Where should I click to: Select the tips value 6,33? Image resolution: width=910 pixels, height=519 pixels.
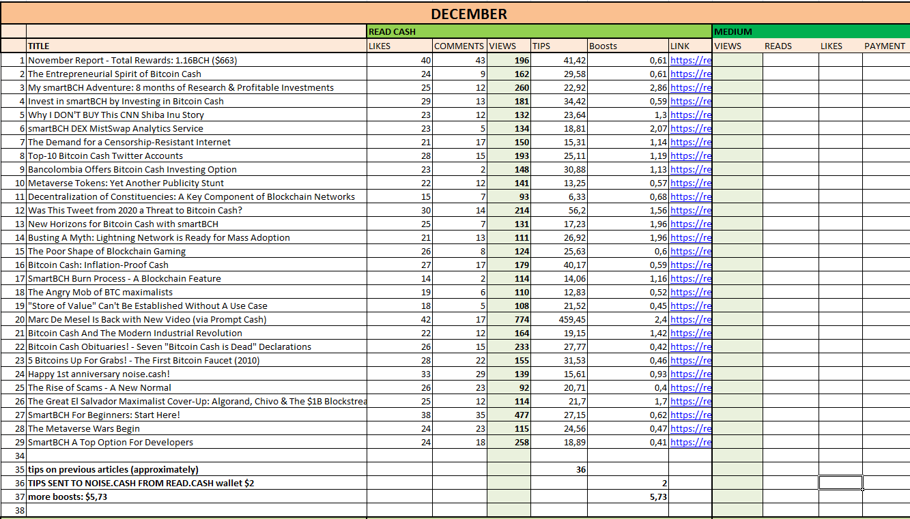pyautogui.click(x=559, y=196)
